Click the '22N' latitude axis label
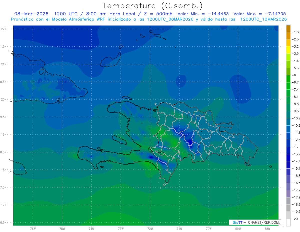The image size is (300, 232). point(4,29)
